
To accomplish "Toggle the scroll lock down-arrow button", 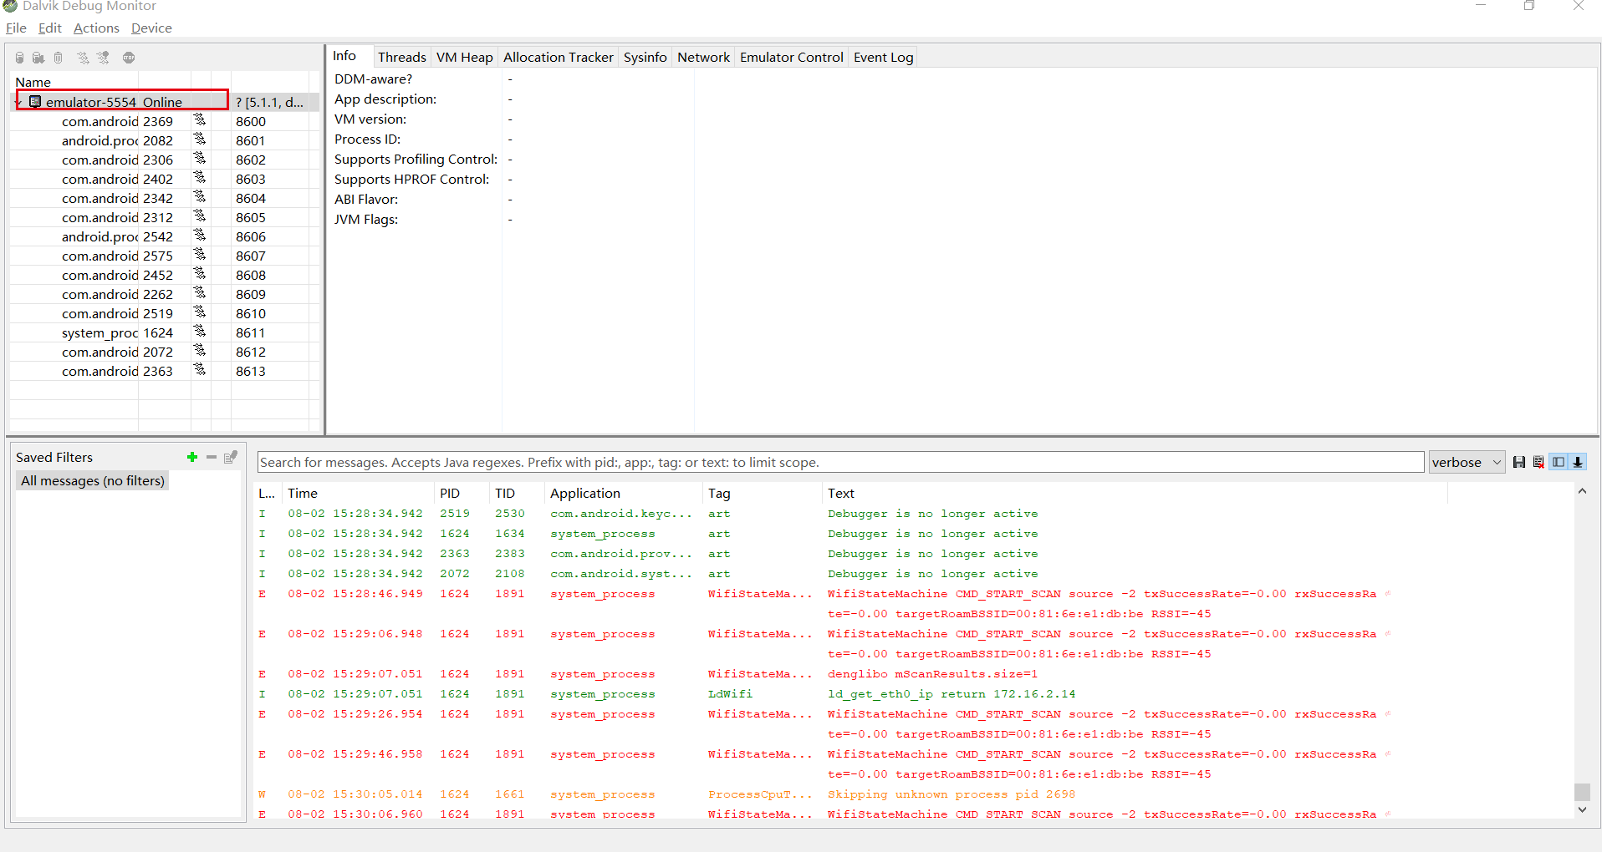I will (x=1578, y=462).
